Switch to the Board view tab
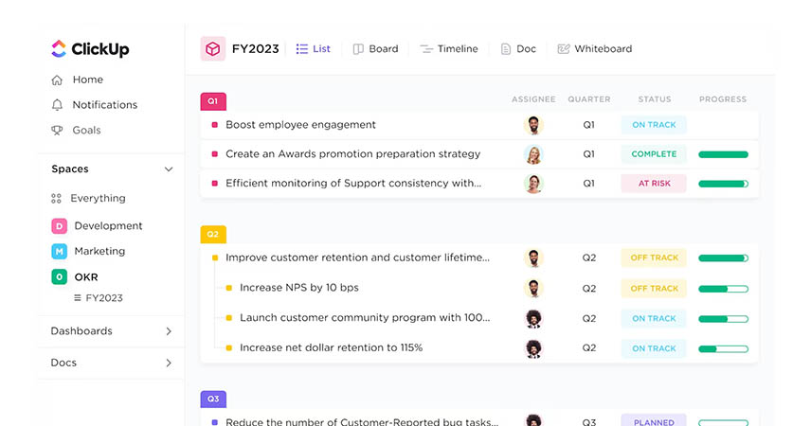 pos(375,49)
